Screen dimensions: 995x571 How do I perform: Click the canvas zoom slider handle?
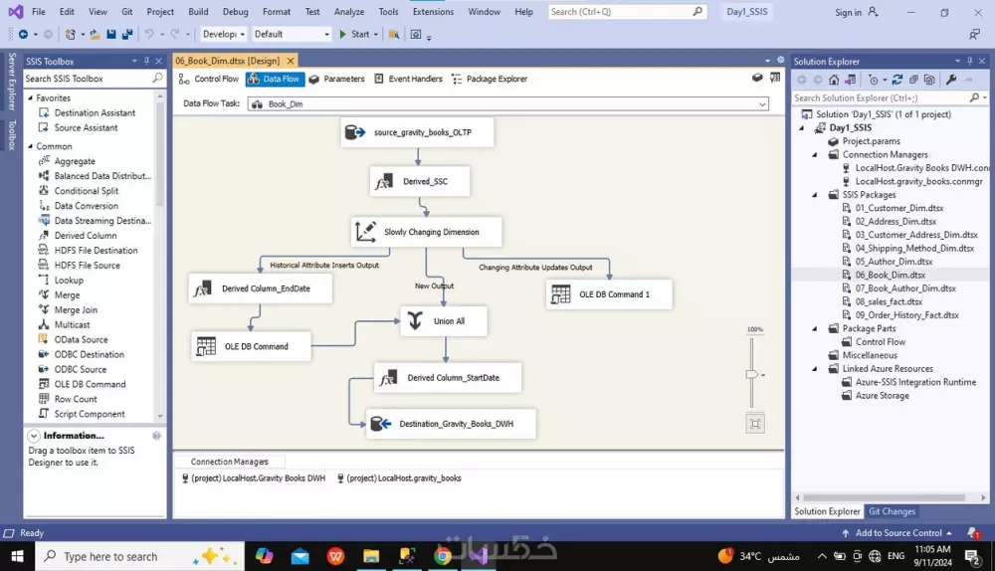(752, 374)
